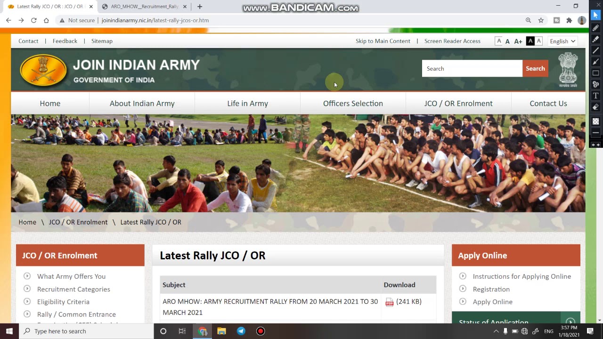Open the JCO / OR Enrolment menu

tap(458, 103)
